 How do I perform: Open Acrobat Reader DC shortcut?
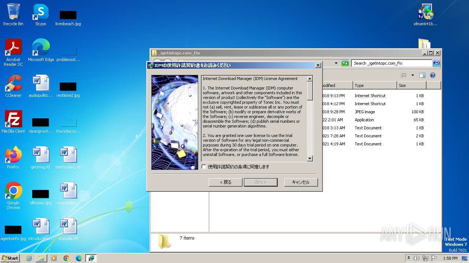[x=13, y=53]
